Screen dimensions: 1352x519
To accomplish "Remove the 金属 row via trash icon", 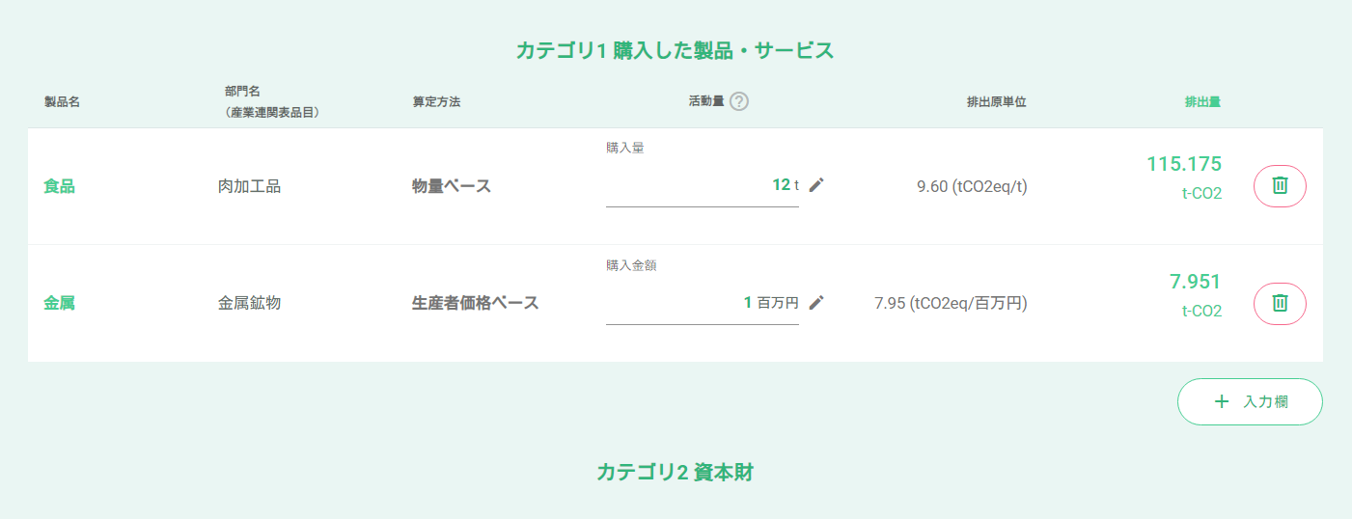I will point(1280,304).
